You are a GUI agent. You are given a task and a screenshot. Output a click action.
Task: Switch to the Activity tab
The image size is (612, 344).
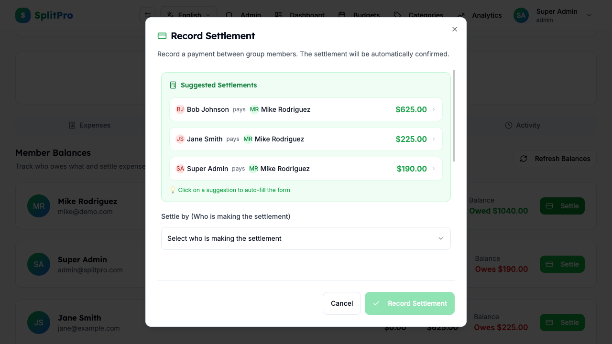523,125
